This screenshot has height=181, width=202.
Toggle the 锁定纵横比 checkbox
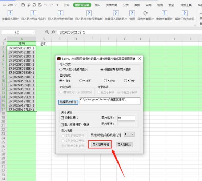[x=62, y=118]
